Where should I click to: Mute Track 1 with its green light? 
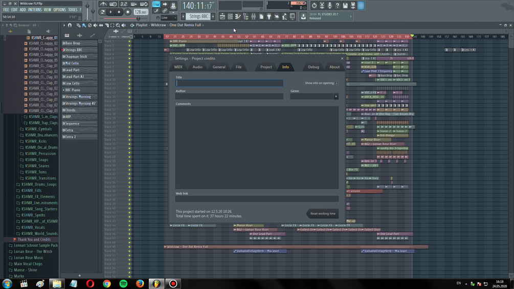(129, 41)
